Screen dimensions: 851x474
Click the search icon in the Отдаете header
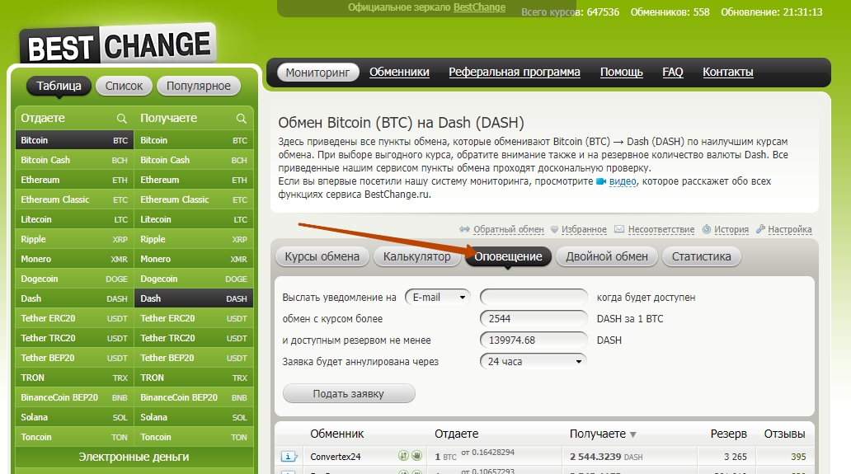pos(121,118)
